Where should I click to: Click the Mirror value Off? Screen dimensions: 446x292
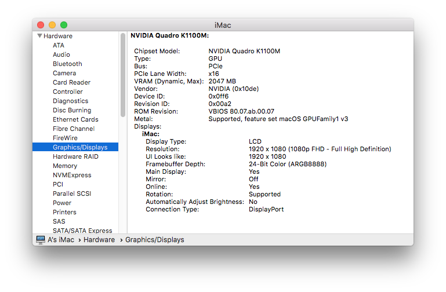pyautogui.click(x=253, y=179)
